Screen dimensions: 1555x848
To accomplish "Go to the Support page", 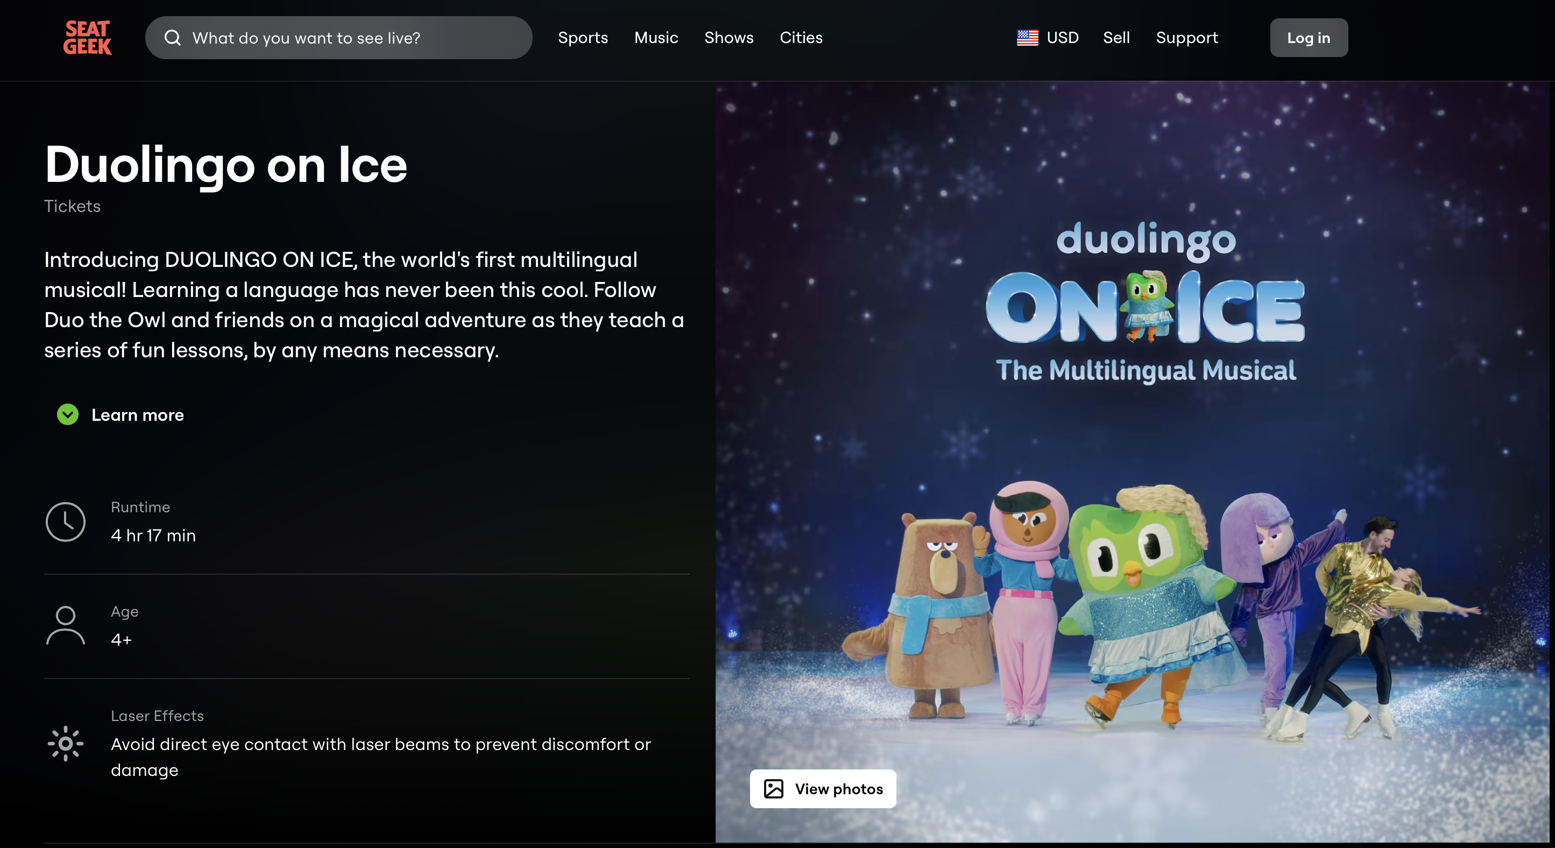I will point(1187,38).
